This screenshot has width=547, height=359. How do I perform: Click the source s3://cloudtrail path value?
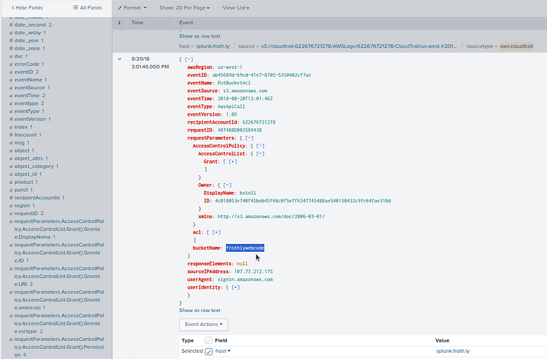tap(359, 46)
